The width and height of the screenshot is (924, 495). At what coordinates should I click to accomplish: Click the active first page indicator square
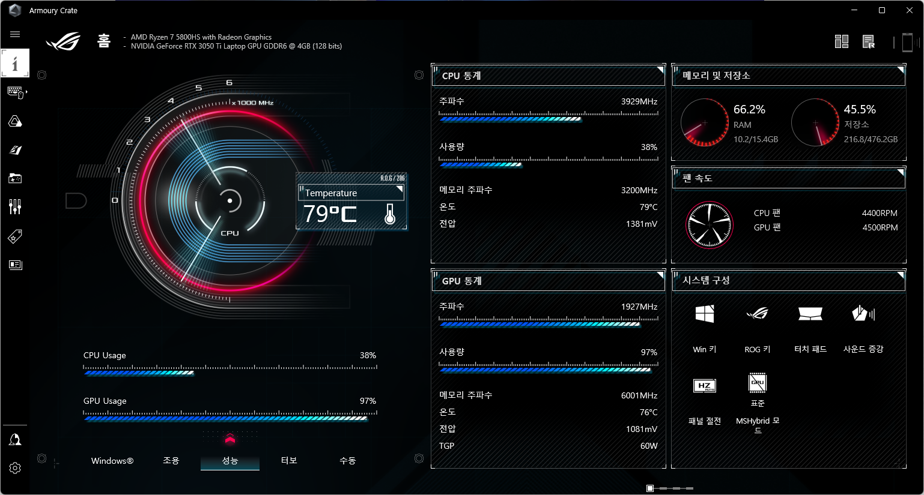coord(650,488)
